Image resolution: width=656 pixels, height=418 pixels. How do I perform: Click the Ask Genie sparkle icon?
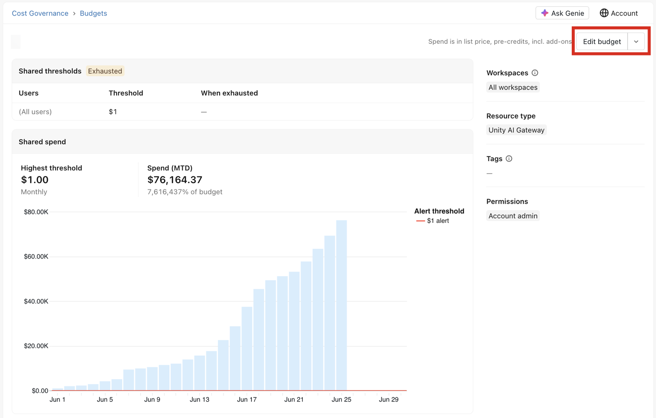[x=544, y=13]
